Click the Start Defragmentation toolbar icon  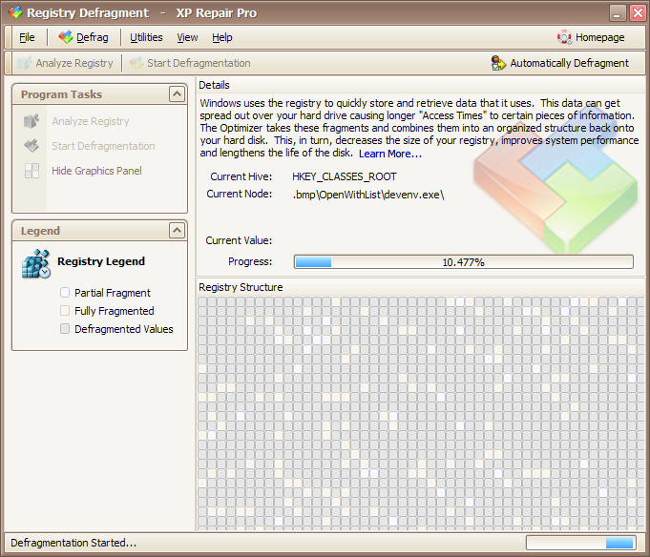tap(136, 63)
